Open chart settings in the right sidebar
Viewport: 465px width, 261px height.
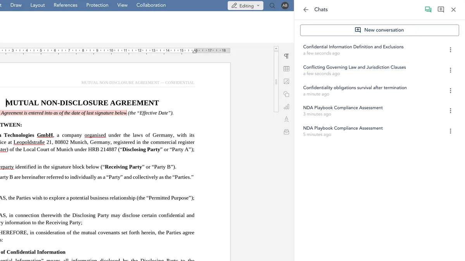point(286,107)
